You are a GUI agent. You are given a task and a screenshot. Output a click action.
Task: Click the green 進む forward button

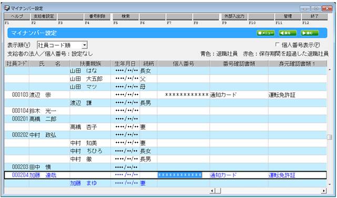310,33
